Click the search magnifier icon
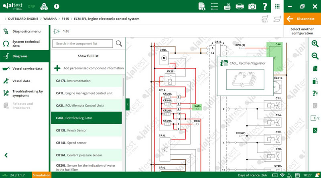 pyautogui.click(x=119, y=43)
